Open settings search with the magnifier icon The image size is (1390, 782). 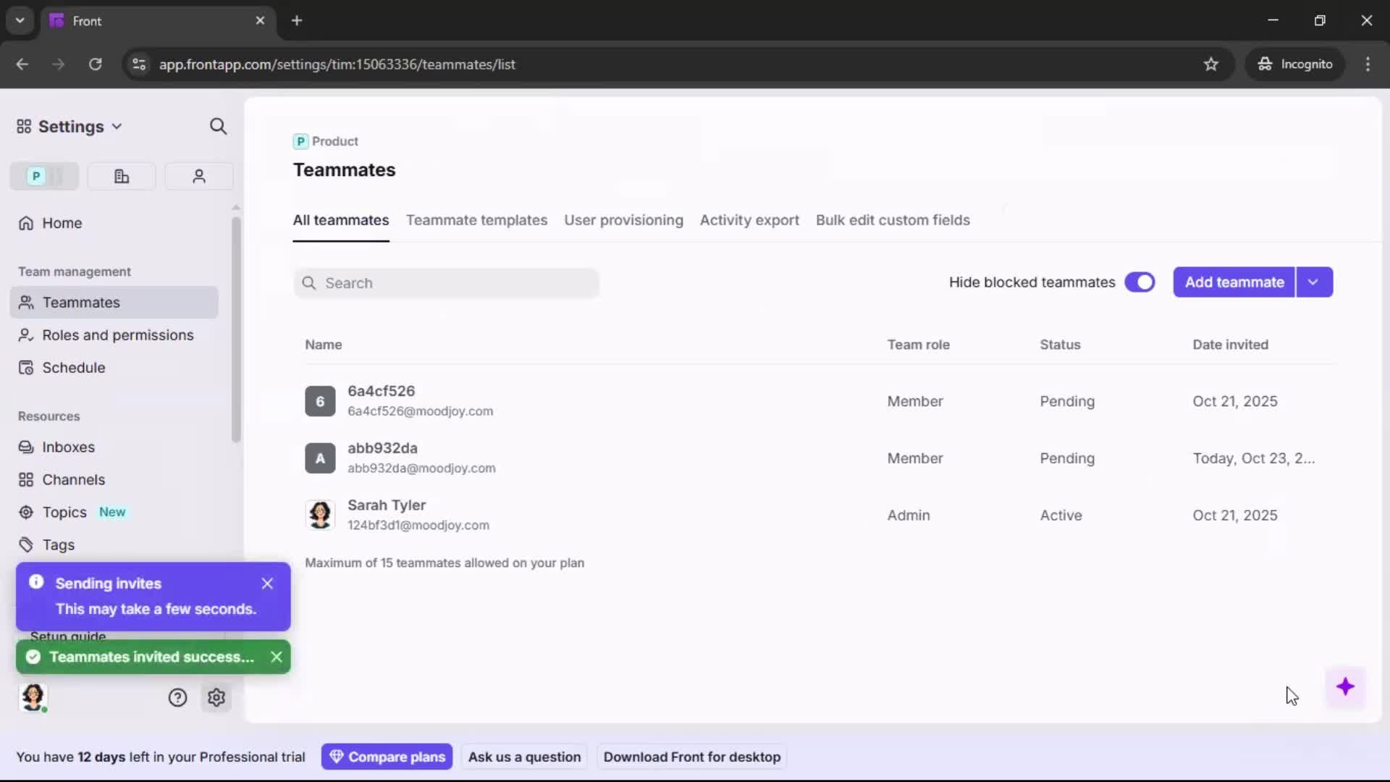coord(218,126)
